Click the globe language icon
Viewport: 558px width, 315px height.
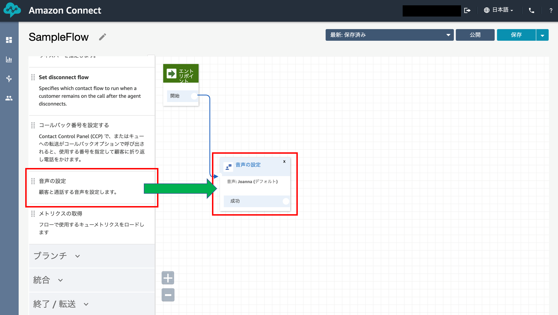click(487, 10)
